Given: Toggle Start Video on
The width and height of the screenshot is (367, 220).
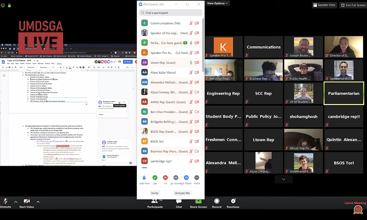Looking at the screenshot, I should 26,203.
